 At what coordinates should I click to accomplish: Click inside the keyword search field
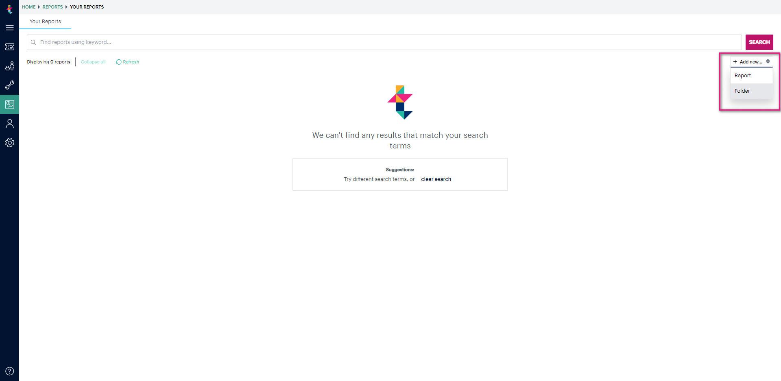(x=244, y=42)
